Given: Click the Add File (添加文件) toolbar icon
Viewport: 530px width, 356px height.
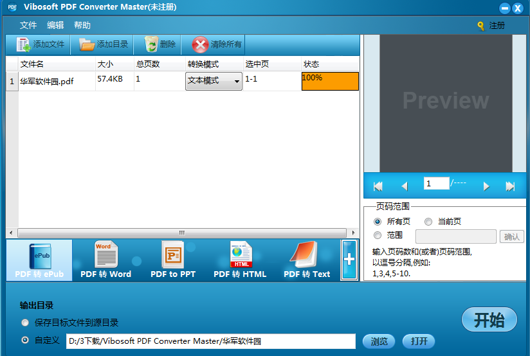Looking at the screenshot, I should click(24, 44).
